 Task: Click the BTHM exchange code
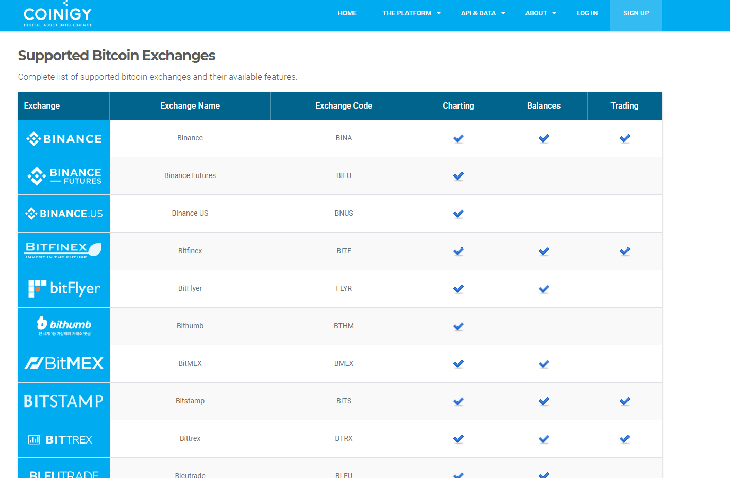pyautogui.click(x=344, y=326)
